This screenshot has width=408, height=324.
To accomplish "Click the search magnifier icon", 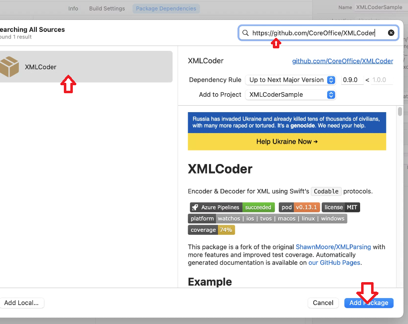I will click(x=245, y=33).
